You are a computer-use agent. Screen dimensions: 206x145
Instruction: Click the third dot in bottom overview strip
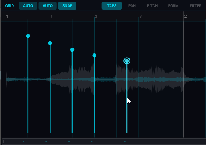click(69, 142)
